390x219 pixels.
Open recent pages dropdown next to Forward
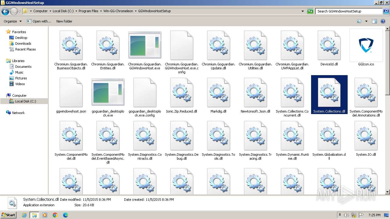tap(19, 12)
